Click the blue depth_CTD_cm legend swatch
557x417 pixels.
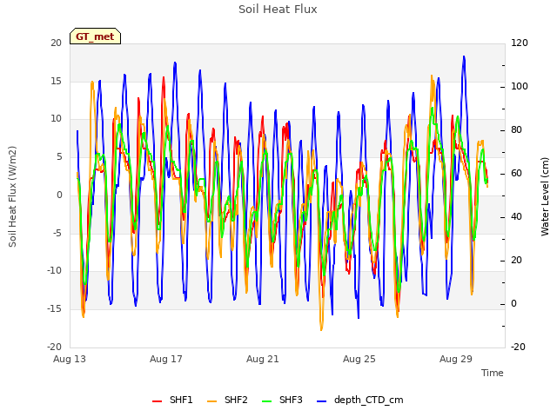pyautogui.click(x=321, y=400)
